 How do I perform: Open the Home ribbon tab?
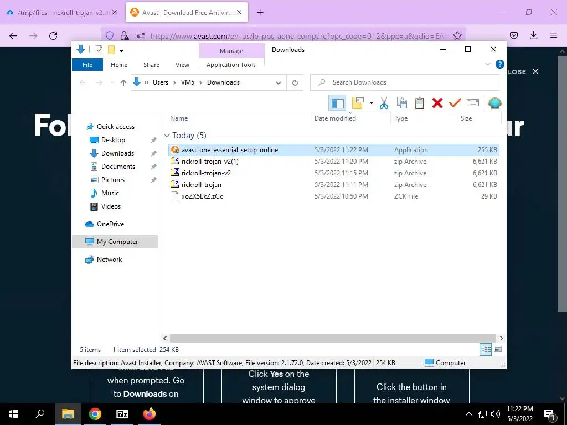tap(119, 65)
